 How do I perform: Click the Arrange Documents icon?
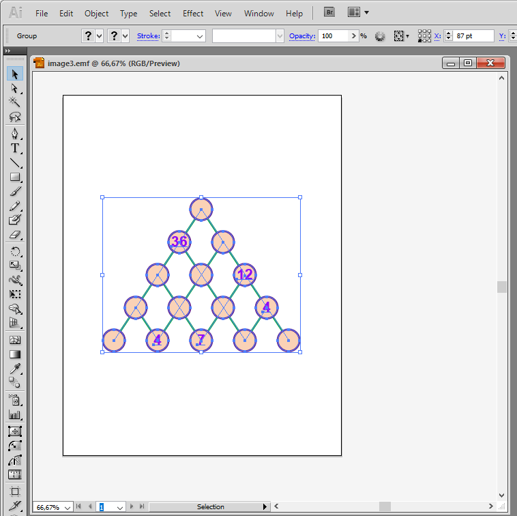pos(354,12)
